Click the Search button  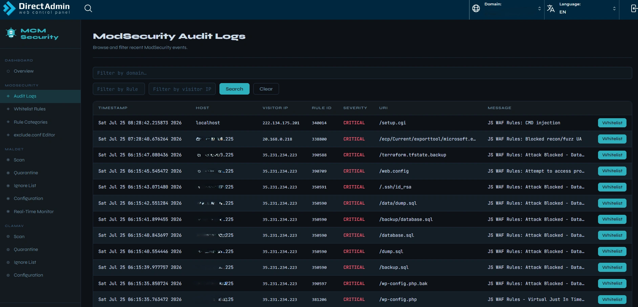(234, 89)
